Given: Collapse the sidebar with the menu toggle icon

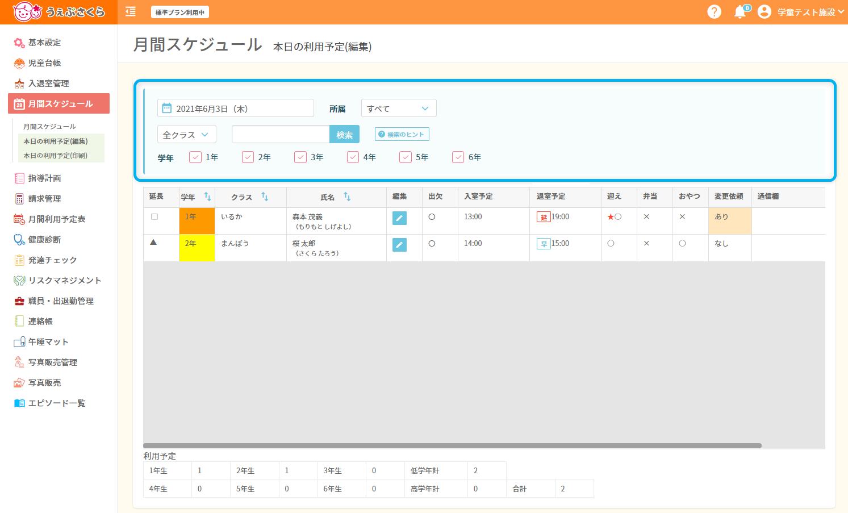Looking at the screenshot, I should [131, 11].
